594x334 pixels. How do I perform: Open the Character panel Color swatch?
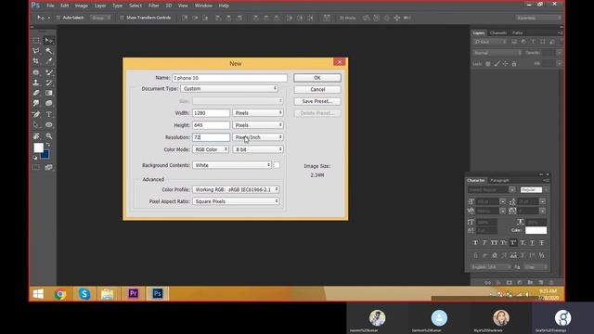[x=536, y=230]
